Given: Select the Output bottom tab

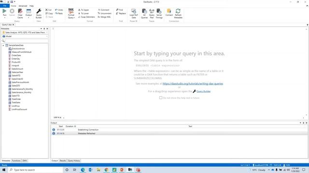Looking at the screenshot, I should coord(55,161).
